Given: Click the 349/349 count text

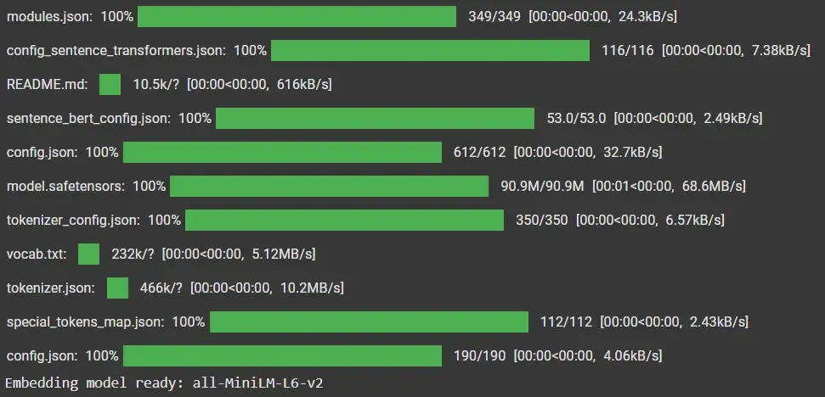Looking at the screenshot, I should (x=494, y=17).
